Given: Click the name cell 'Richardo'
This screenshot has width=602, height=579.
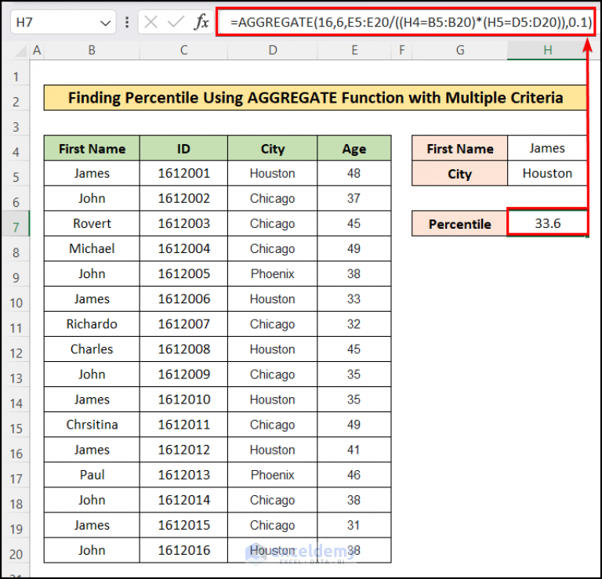Looking at the screenshot, I should (x=92, y=324).
